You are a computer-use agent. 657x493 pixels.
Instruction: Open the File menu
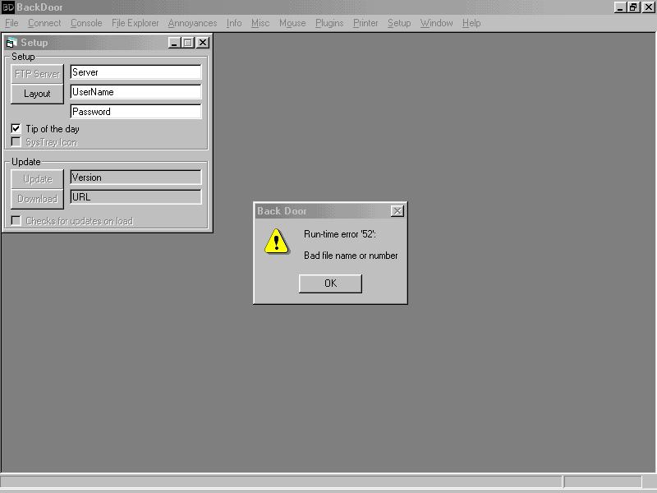tap(11, 23)
